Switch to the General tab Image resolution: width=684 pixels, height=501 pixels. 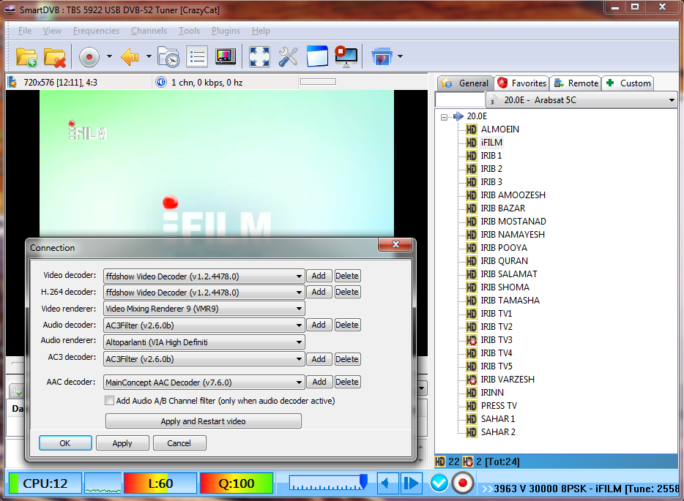[x=466, y=83]
